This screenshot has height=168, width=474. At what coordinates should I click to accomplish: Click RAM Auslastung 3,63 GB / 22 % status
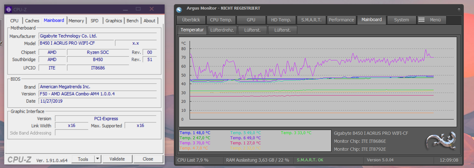[257, 160]
